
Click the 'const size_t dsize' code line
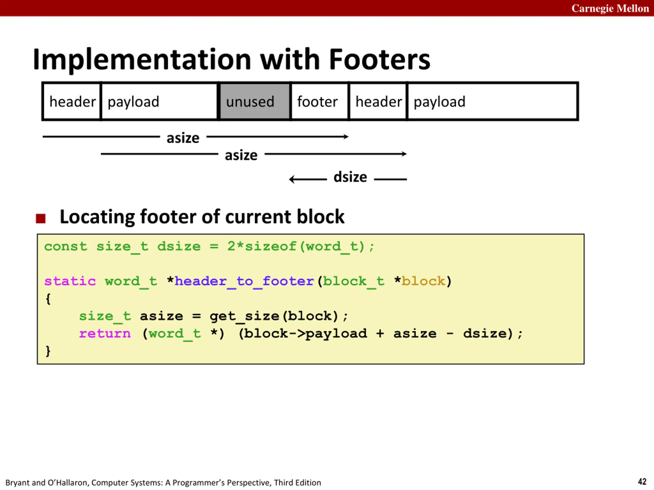(210, 247)
